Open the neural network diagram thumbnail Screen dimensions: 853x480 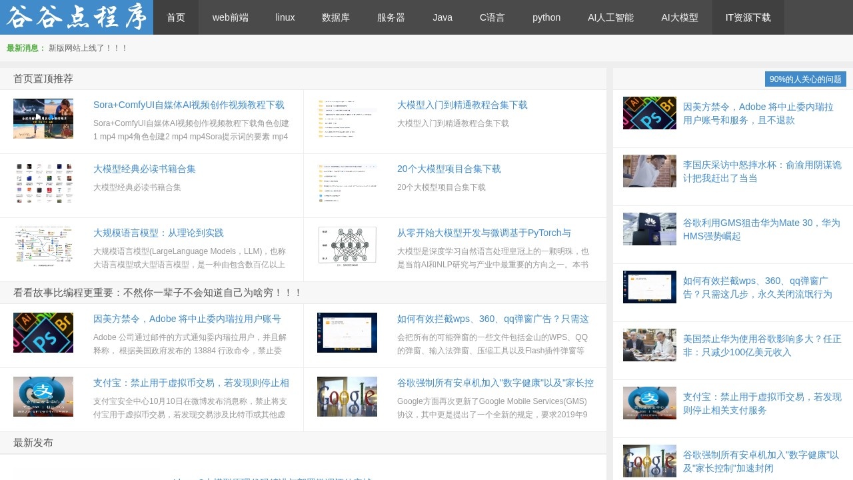point(347,247)
